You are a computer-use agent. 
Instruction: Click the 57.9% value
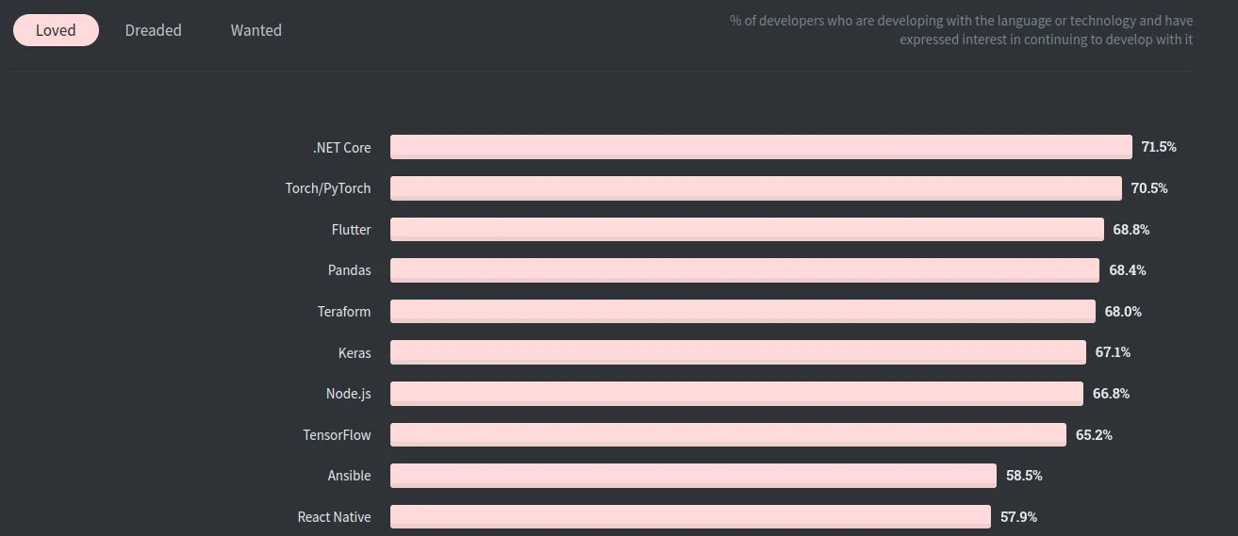click(1018, 516)
